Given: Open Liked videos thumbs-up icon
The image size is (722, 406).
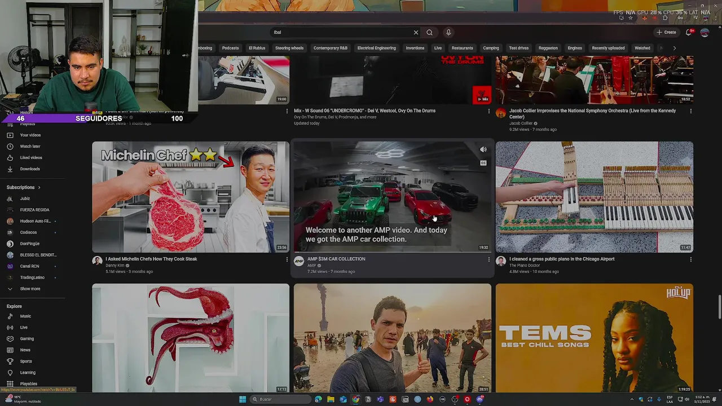Looking at the screenshot, I should click(x=10, y=158).
